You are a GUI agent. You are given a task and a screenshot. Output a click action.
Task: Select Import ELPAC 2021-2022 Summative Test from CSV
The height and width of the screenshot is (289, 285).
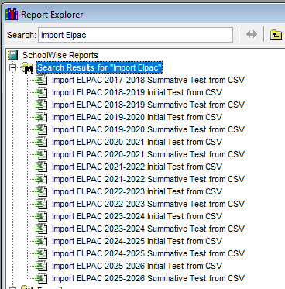(148, 179)
